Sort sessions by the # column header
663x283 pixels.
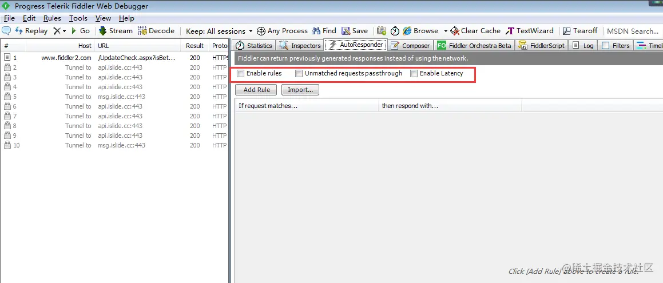click(x=13, y=46)
